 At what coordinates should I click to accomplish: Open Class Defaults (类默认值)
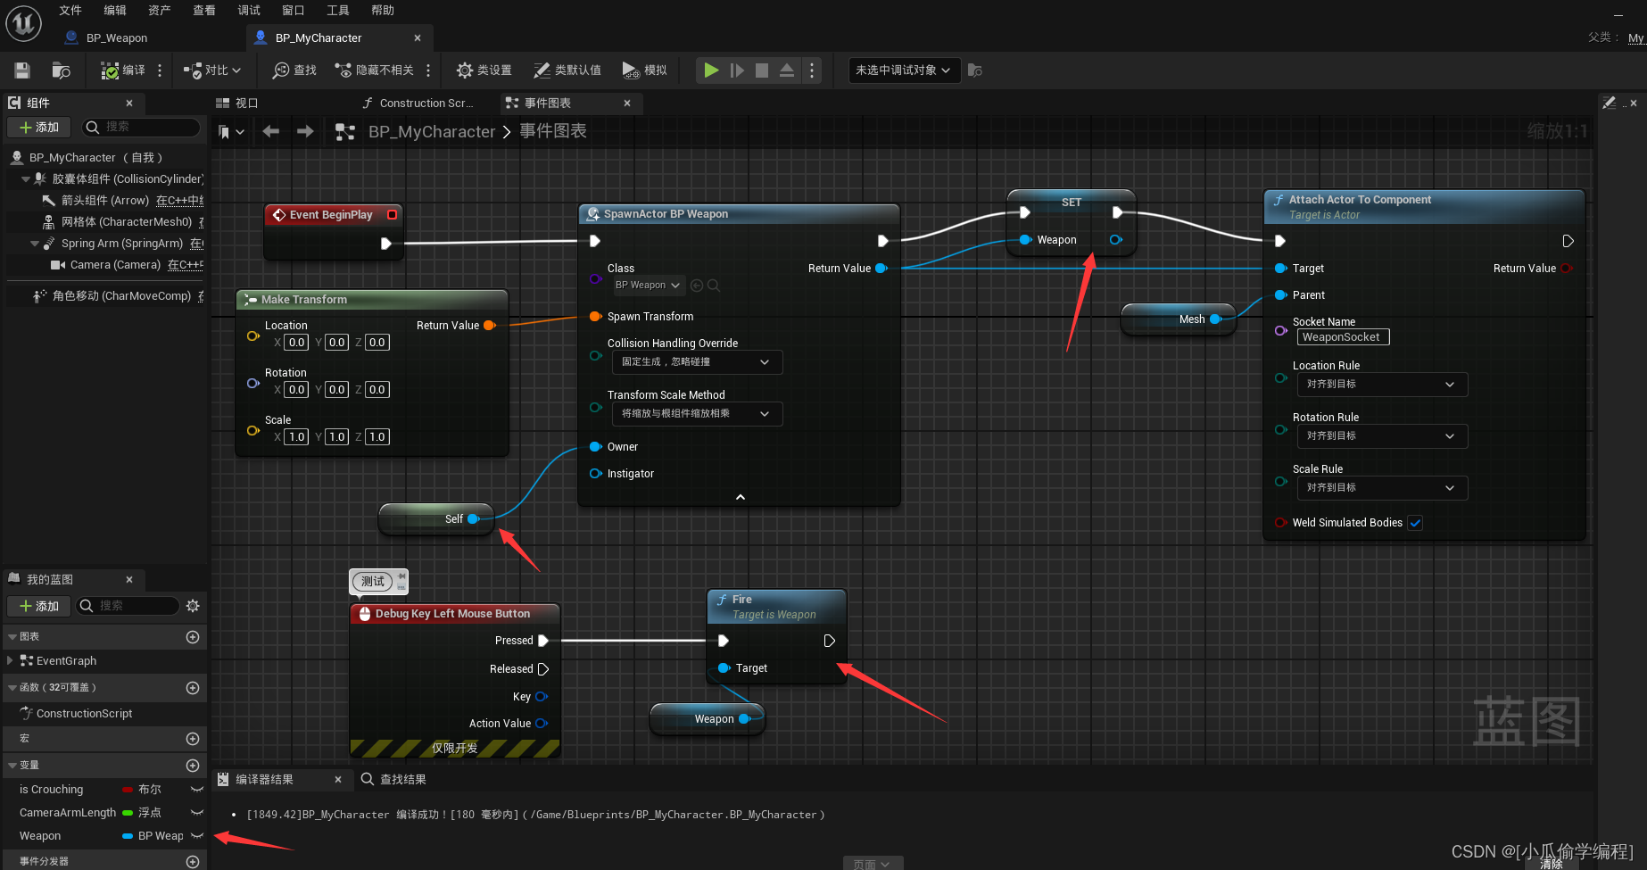pyautogui.click(x=567, y=70)
